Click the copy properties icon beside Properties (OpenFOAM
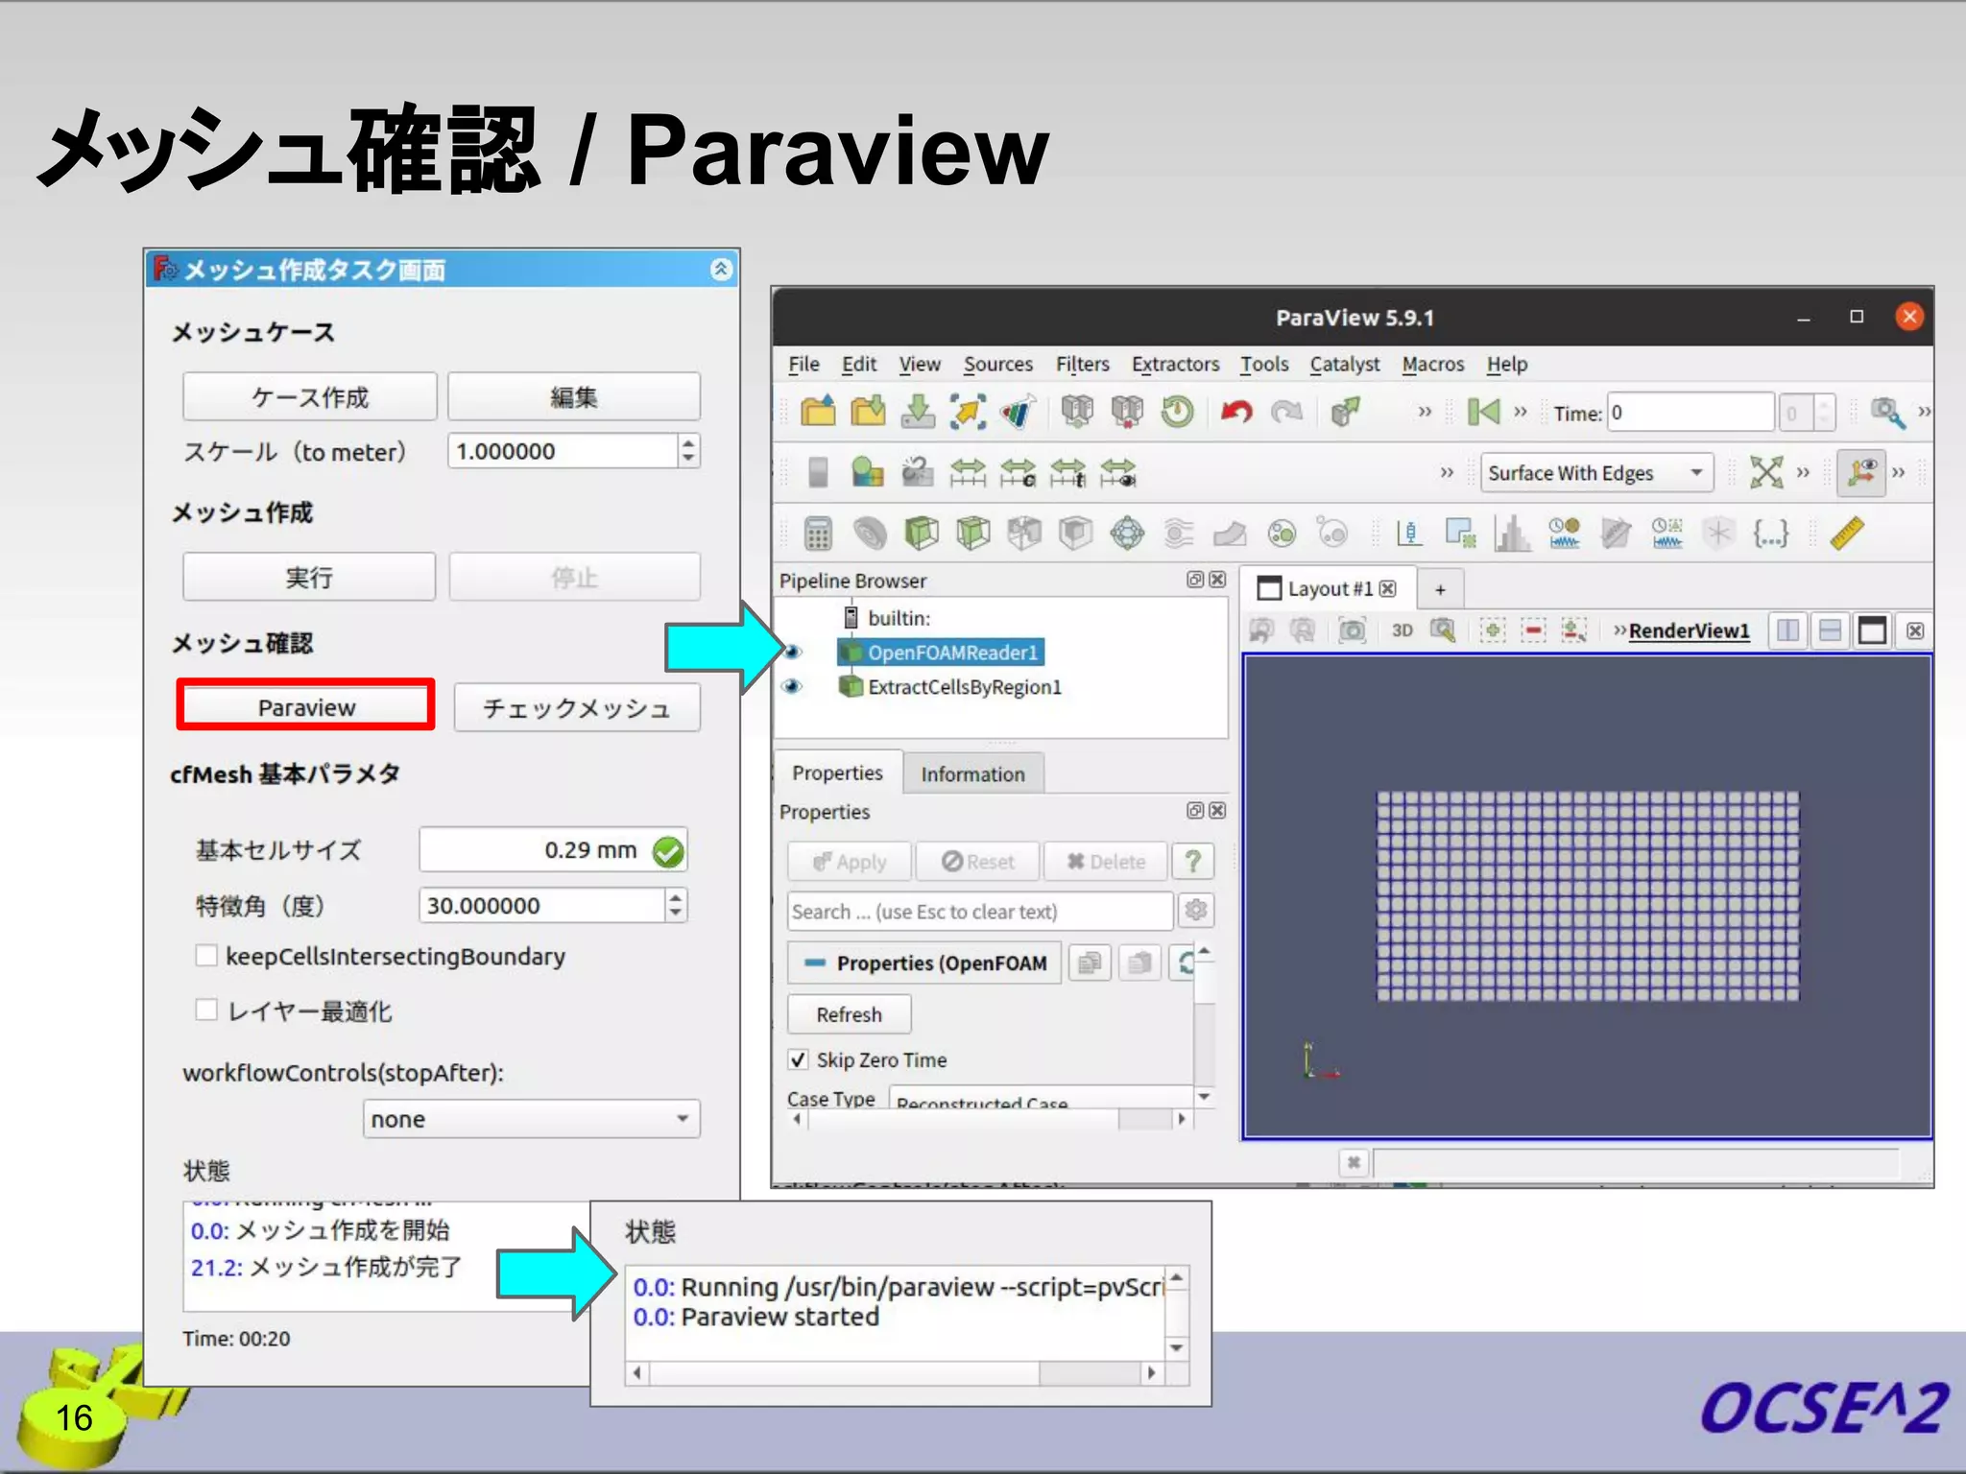The image size is (1966, 1474). pos(1090,963)
